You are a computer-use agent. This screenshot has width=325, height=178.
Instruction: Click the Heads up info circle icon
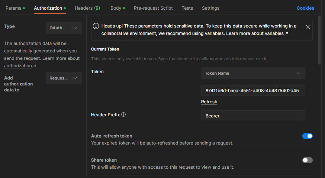pyautogui.click(x=96, y=26)
